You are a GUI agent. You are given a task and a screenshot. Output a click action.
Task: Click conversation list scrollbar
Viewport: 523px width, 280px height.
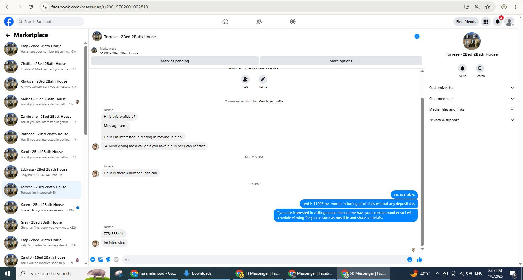click(x=86, y=90)
